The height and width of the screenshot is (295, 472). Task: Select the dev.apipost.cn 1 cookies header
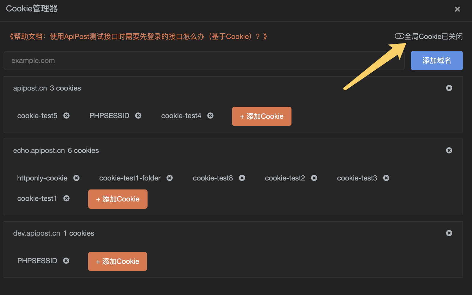54,233
